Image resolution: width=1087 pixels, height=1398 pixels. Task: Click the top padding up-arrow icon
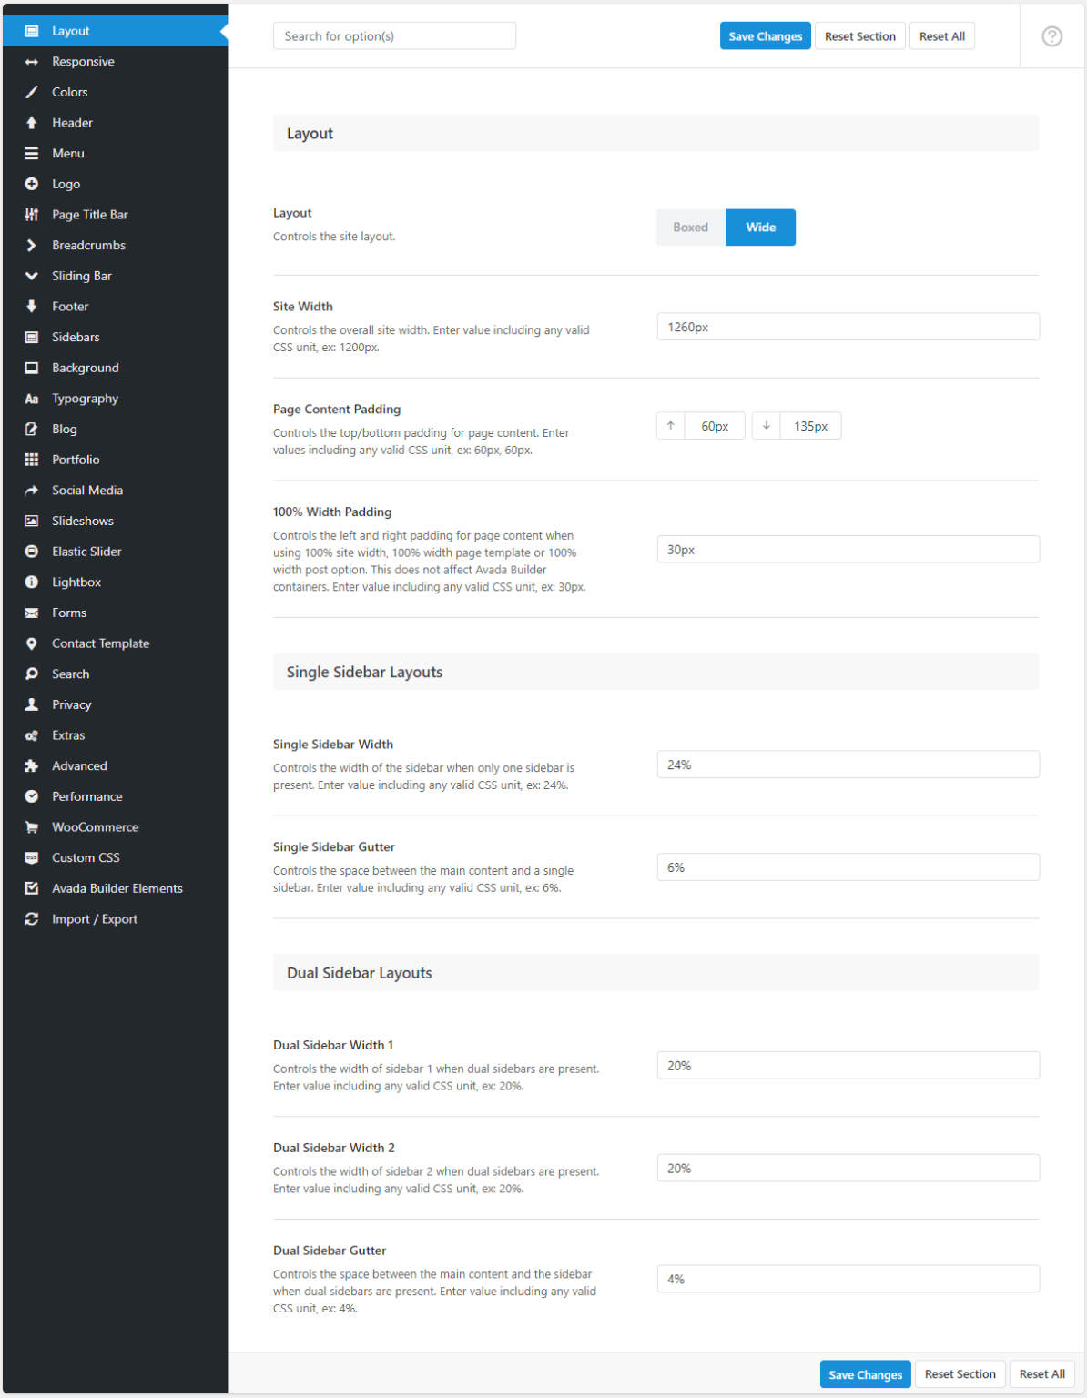671,426
